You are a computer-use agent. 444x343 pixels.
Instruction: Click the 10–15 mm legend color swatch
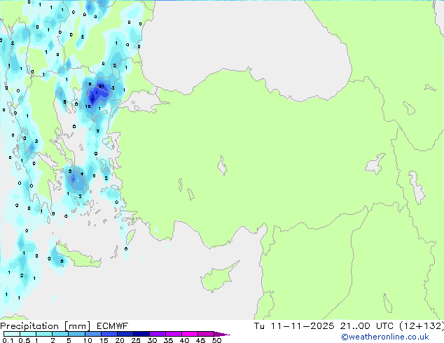click(x=93, y=334)
